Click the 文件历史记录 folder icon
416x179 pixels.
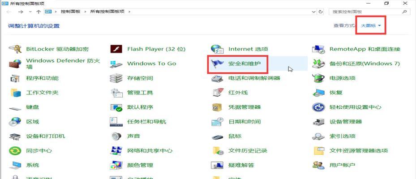click(218, 151)
